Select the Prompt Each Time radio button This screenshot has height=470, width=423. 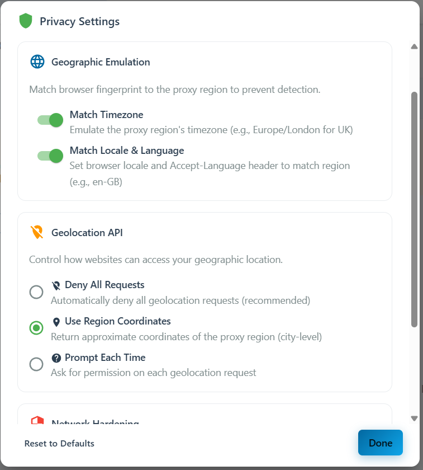tap(36, 364)
